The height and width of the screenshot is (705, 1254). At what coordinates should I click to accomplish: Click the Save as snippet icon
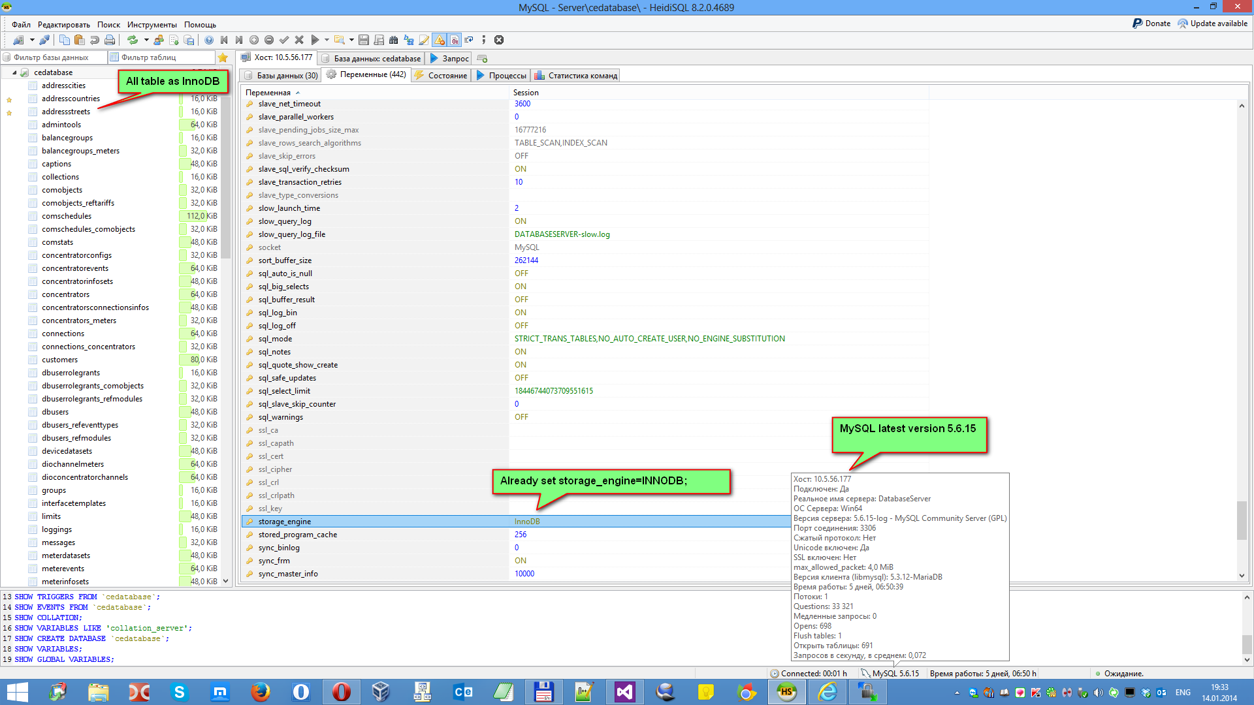pos(379,40)
